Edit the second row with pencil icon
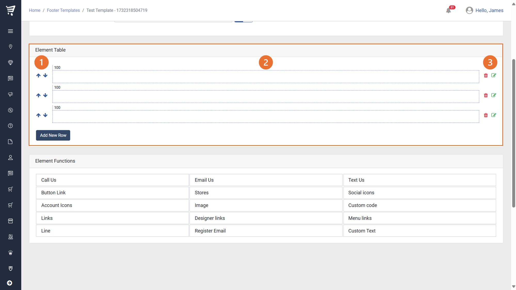Viewport: 516px width, 290px height. 494,95
